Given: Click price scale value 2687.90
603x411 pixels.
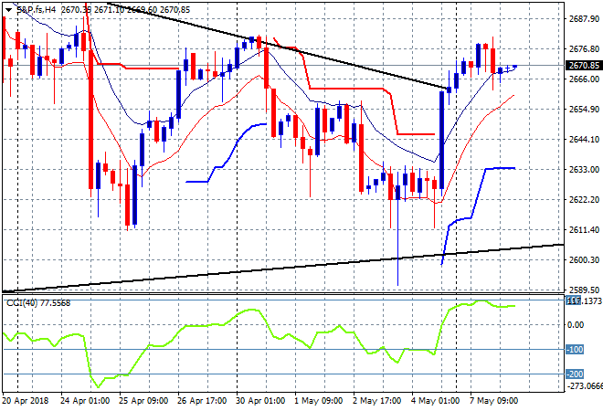Looking at the screenshot, I should [x=584, y=19].
